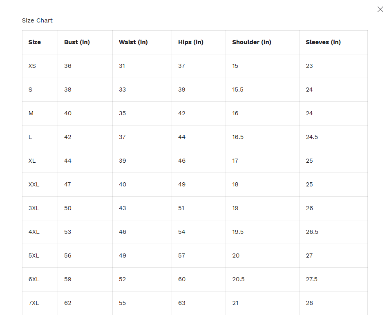Select the M size row label

click(31, 113)
